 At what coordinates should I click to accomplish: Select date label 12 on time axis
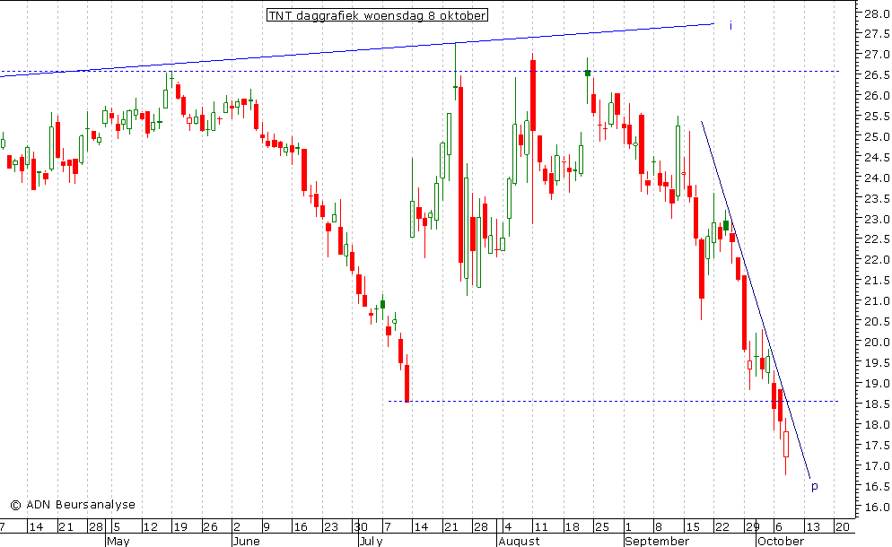[150, 526]
